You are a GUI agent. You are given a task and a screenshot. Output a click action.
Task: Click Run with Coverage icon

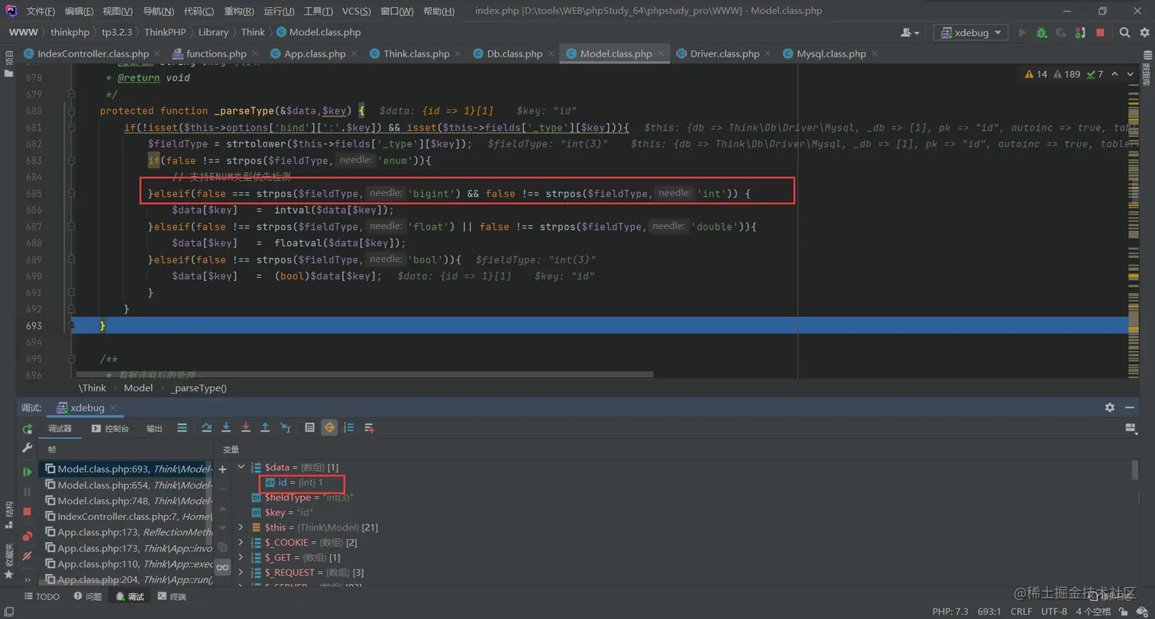(x=1061, y=32)
